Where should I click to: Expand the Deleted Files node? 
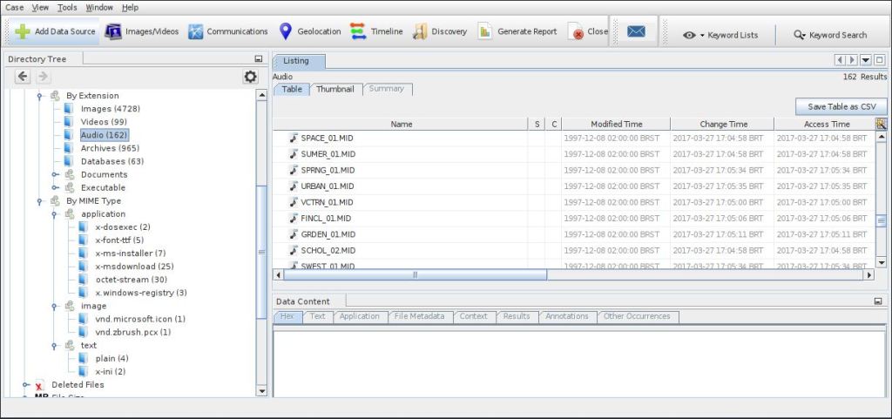[26, 384]
